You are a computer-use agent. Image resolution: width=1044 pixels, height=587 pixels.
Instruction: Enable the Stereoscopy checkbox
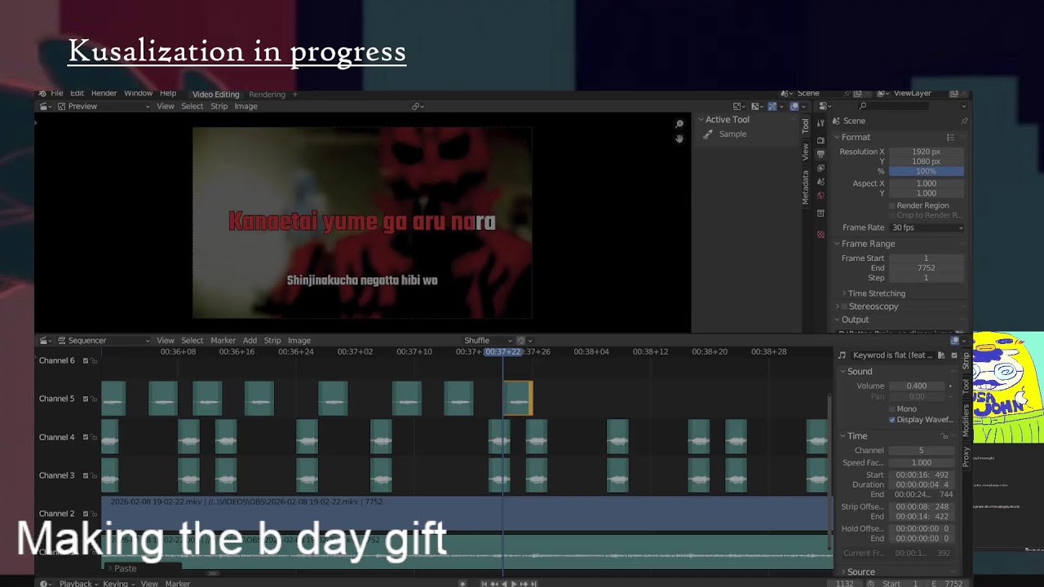[844, 307]
